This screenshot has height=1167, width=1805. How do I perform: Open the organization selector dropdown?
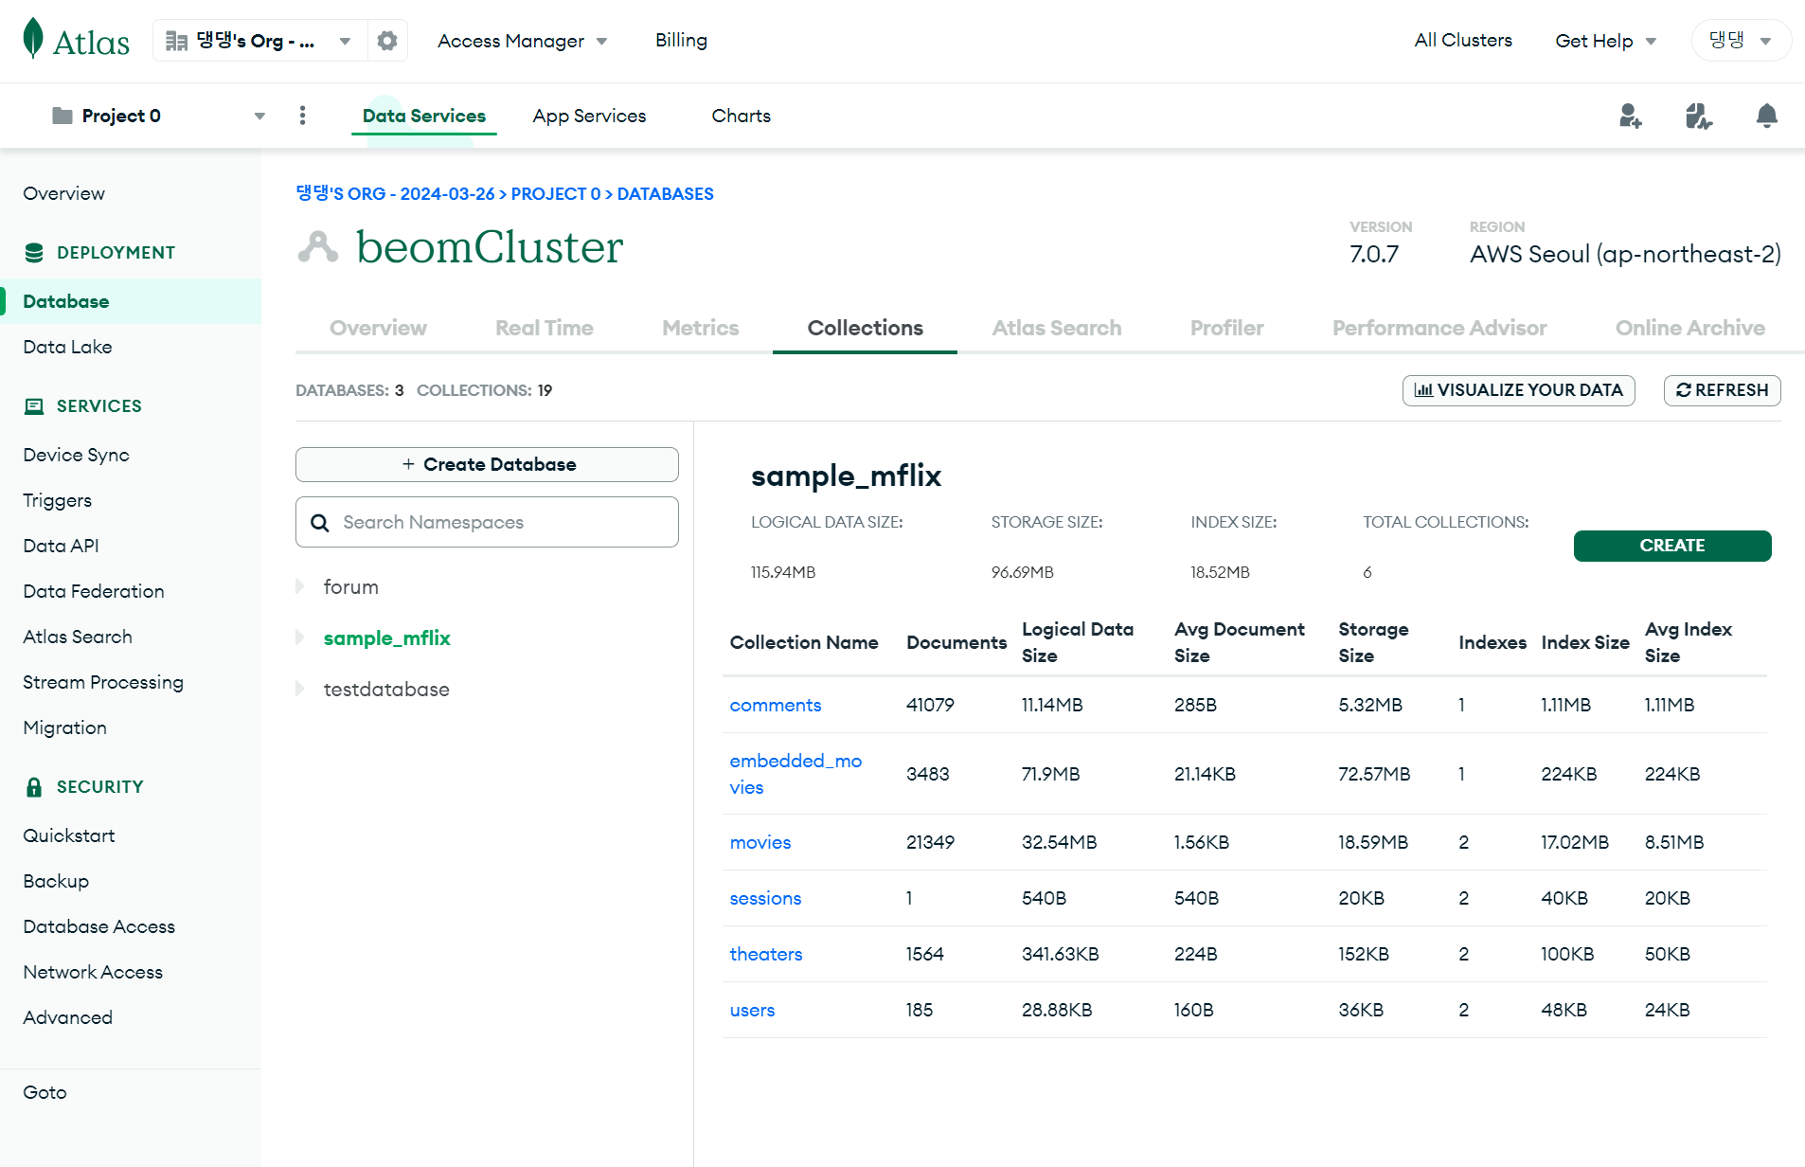(260, 41)
